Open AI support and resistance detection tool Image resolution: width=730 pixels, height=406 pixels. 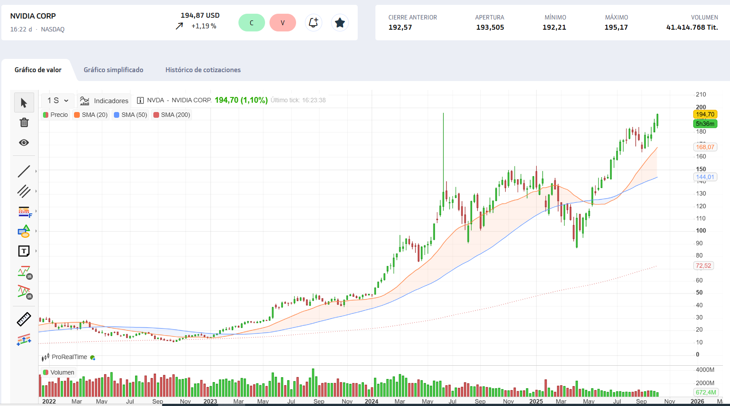[x=25, y=273]
